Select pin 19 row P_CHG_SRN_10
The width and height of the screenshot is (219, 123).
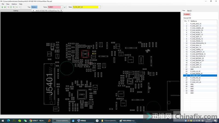[200, 63]
